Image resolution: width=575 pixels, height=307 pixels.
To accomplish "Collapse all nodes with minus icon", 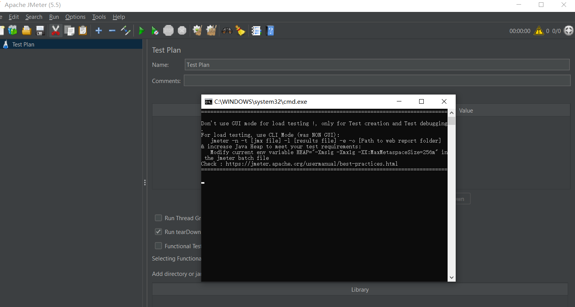I will (112, 30).
